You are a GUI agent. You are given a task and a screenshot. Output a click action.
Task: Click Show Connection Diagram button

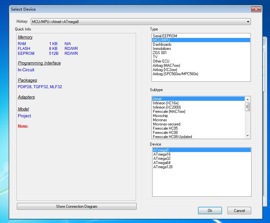(x=77, y=206)
